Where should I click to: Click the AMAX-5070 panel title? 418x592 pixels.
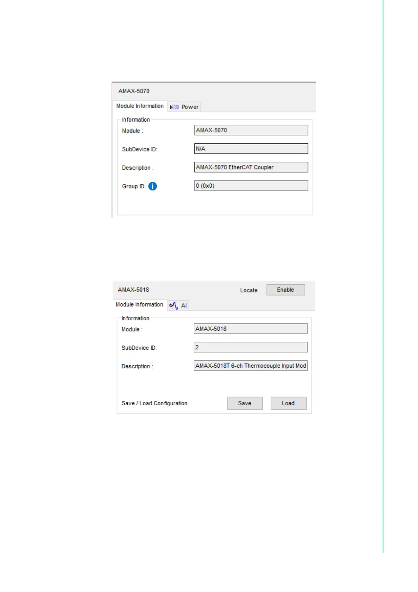pyautogui.click(x=134, y=91)
